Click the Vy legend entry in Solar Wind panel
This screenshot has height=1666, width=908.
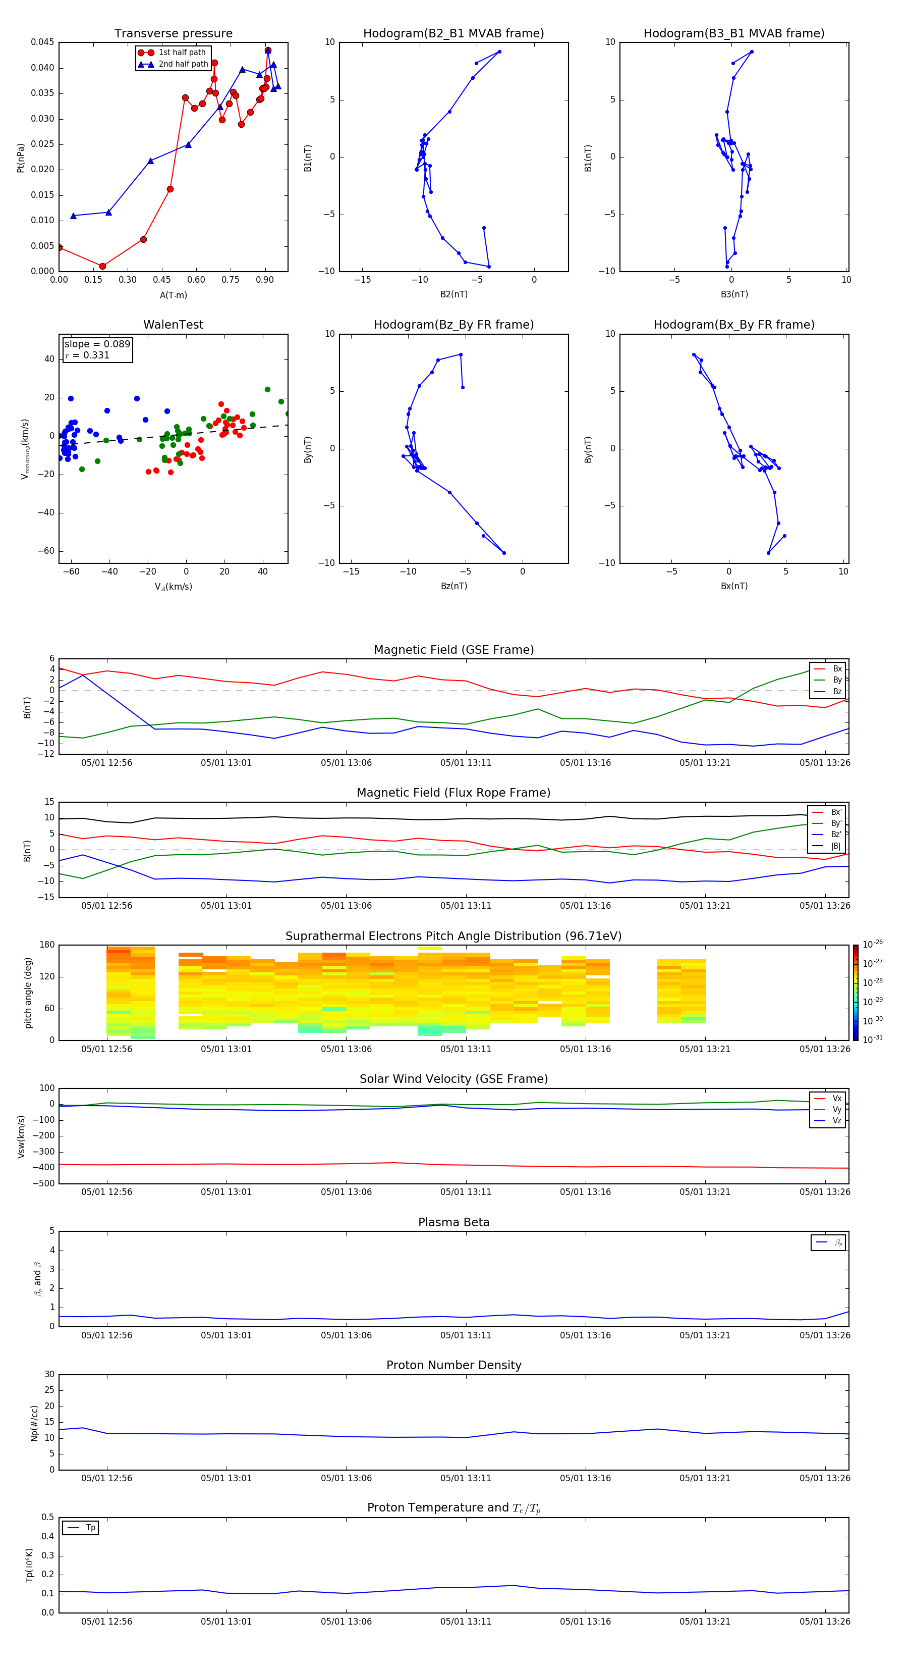[x=828, y=1109]
